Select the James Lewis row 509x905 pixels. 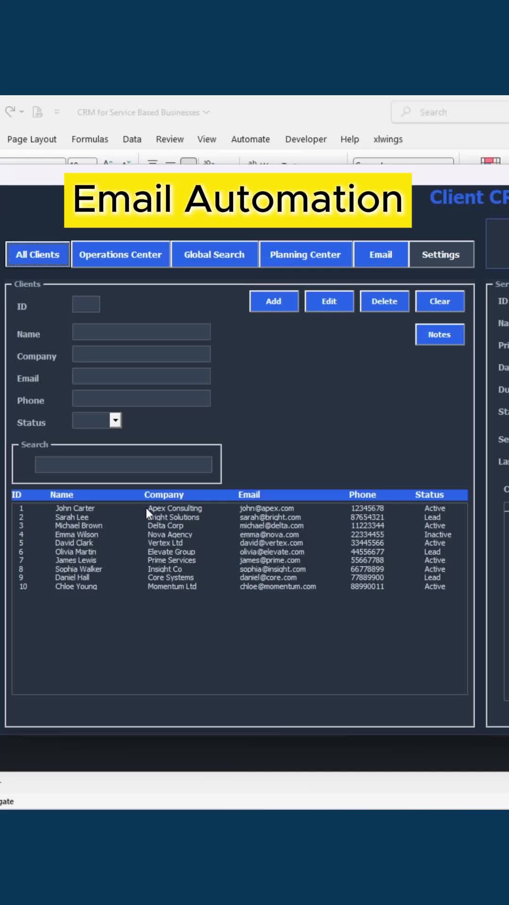coord(239,560)
